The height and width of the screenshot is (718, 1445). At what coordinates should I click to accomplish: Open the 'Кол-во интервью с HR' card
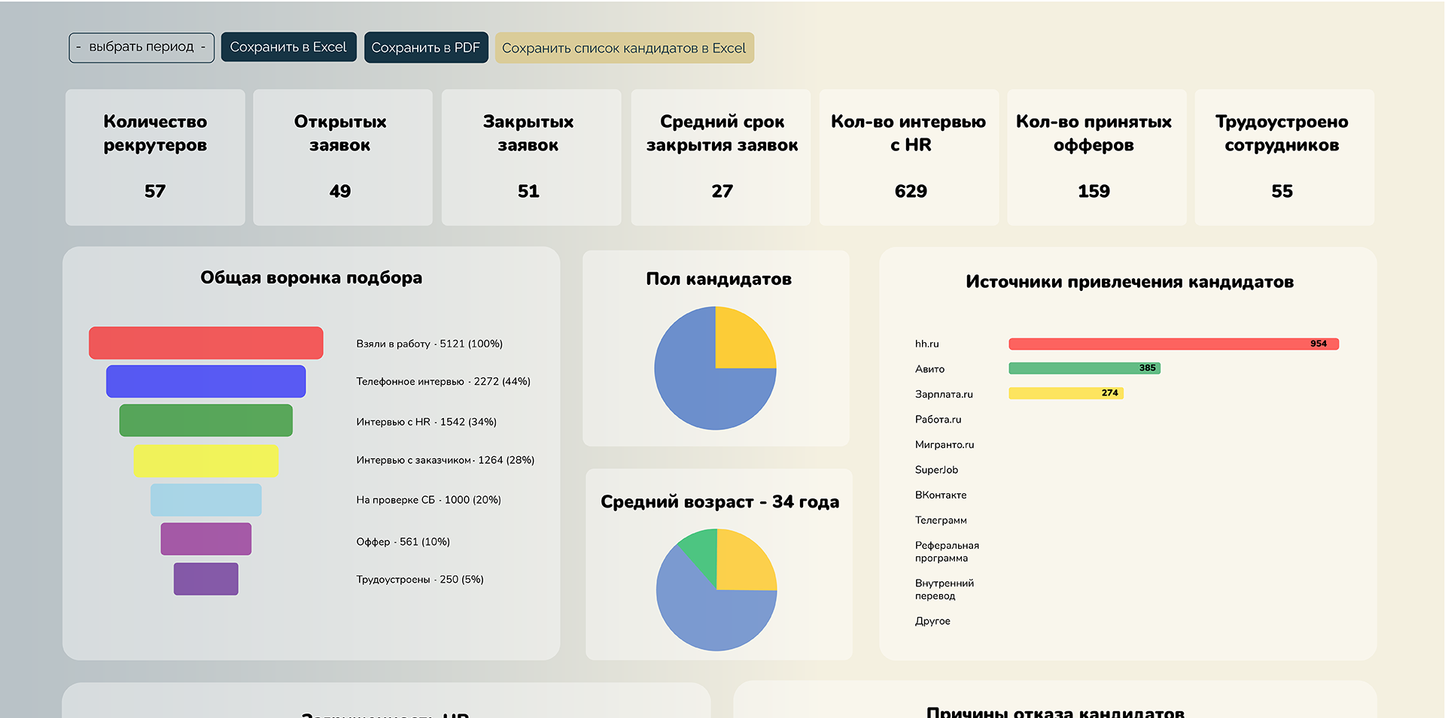click(x=909, y=157)
